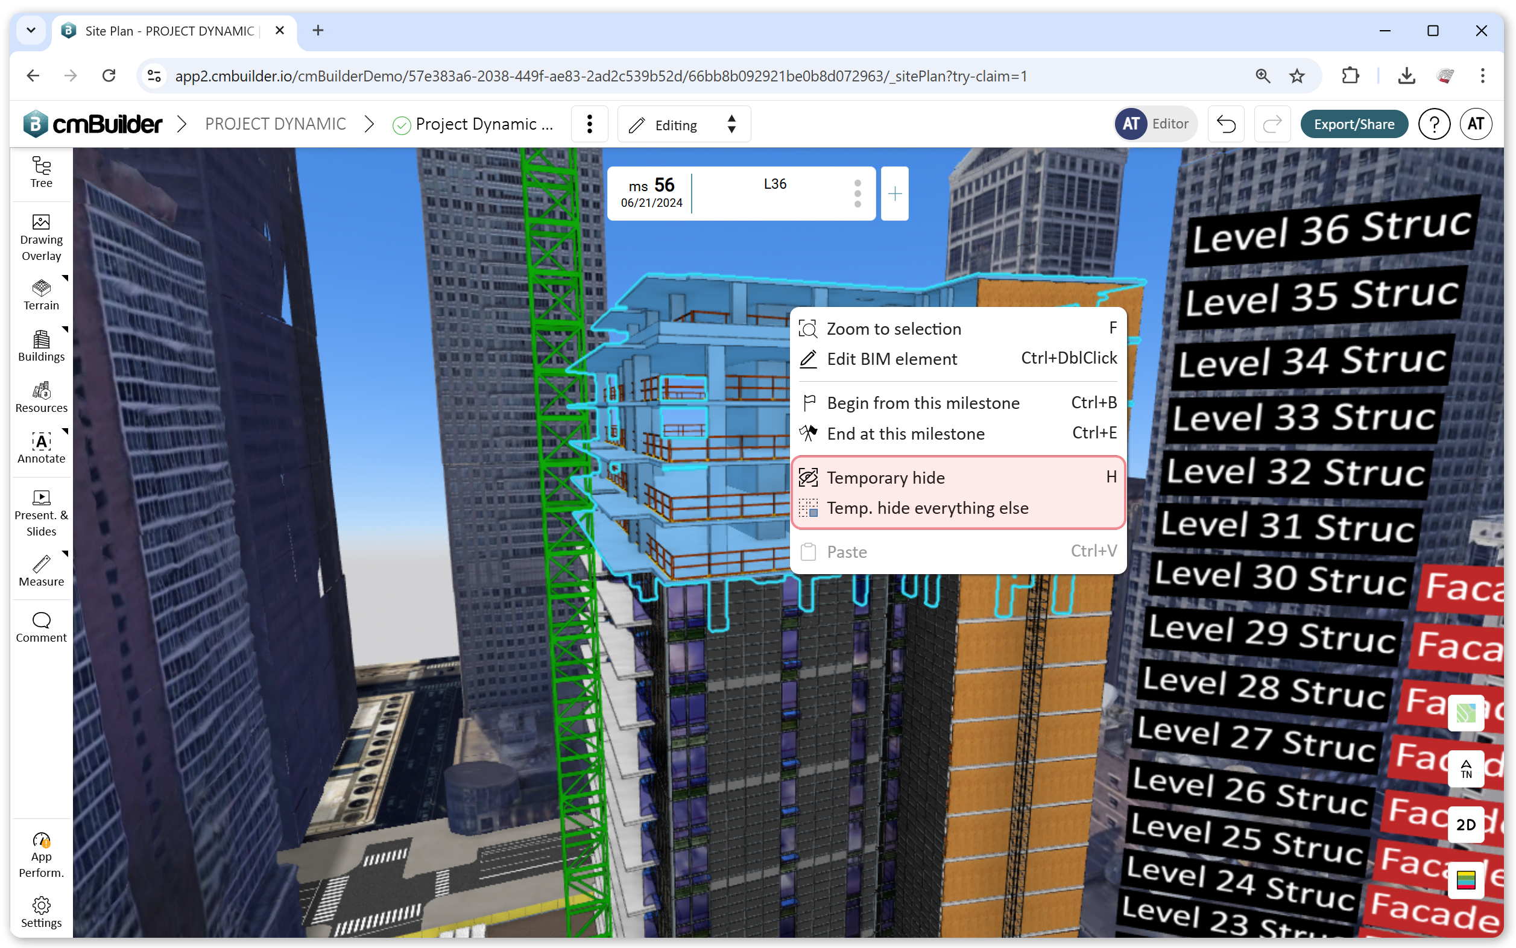This screenshot has width=1516, height=948.
Task: Open the browser extensions icon
Action: [1351, 76]
